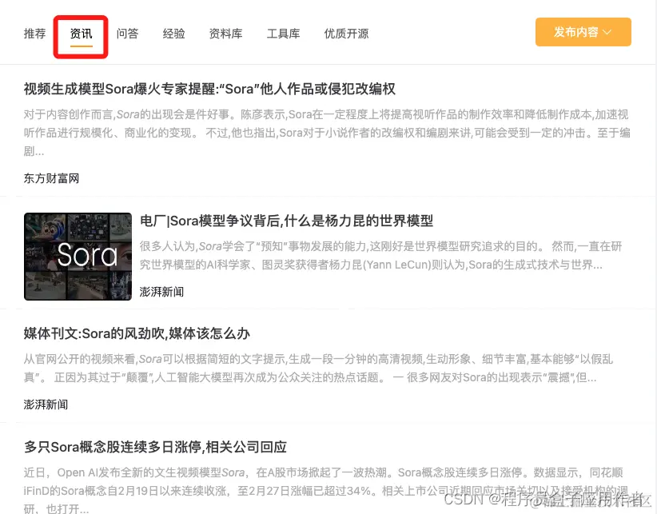Click summary starting 近日,Open AI发布
657x514 pixels.
point(326,491)
